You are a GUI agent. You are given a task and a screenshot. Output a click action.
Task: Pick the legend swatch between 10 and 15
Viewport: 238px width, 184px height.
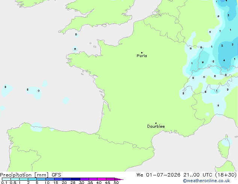[50, 179]
